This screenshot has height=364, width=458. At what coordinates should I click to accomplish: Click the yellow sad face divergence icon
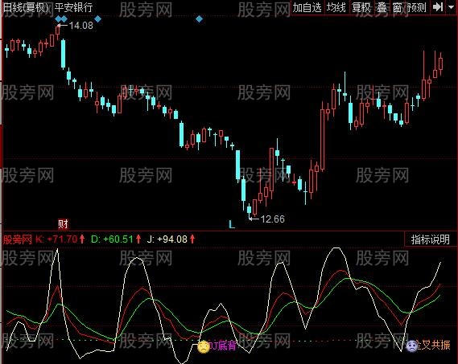coord(204,347)
